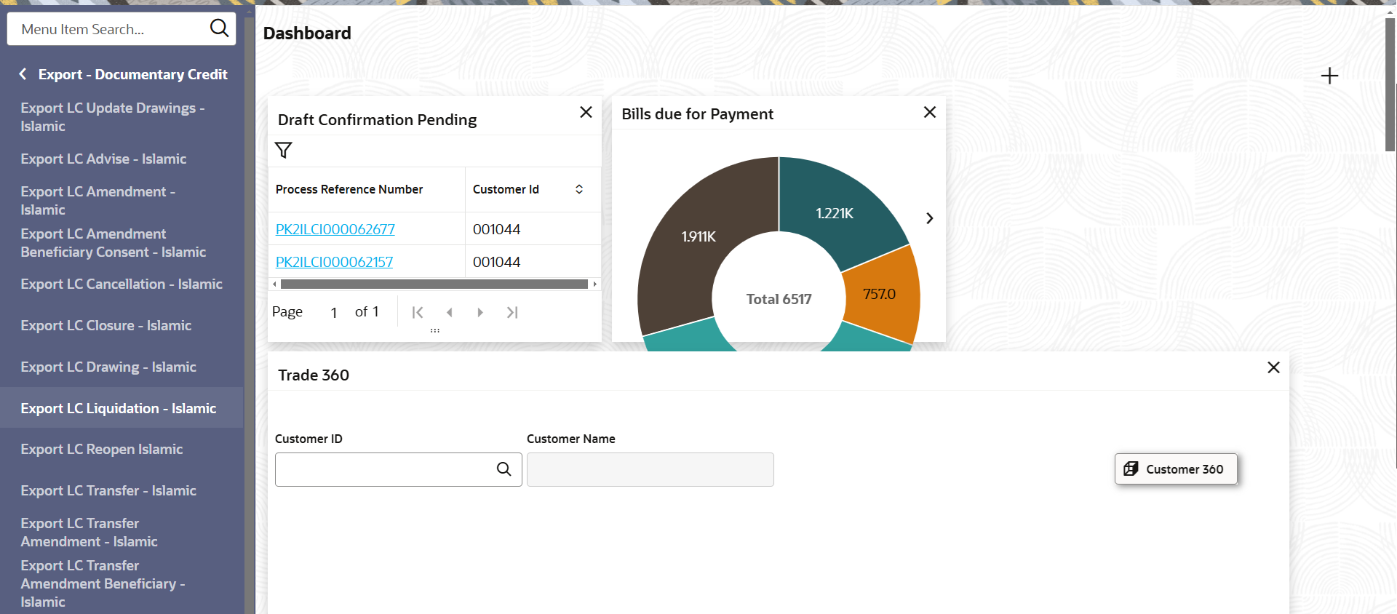
Task: Open Export LC Reopen Islamic
Action: point(102,449)
